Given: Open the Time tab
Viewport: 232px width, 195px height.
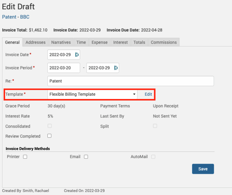Looking at the screenshot, I should click(81, 42).
